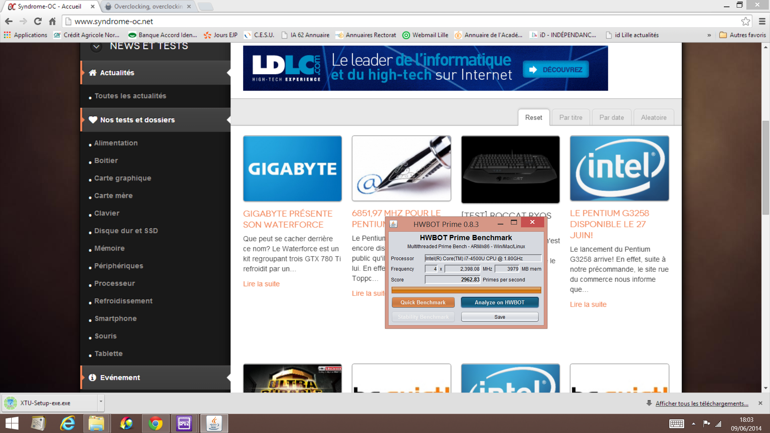The image size is (770, 433).
Task: Run Quick Benchmark in HWBOT Prime
Action: [x=423, y=302]
